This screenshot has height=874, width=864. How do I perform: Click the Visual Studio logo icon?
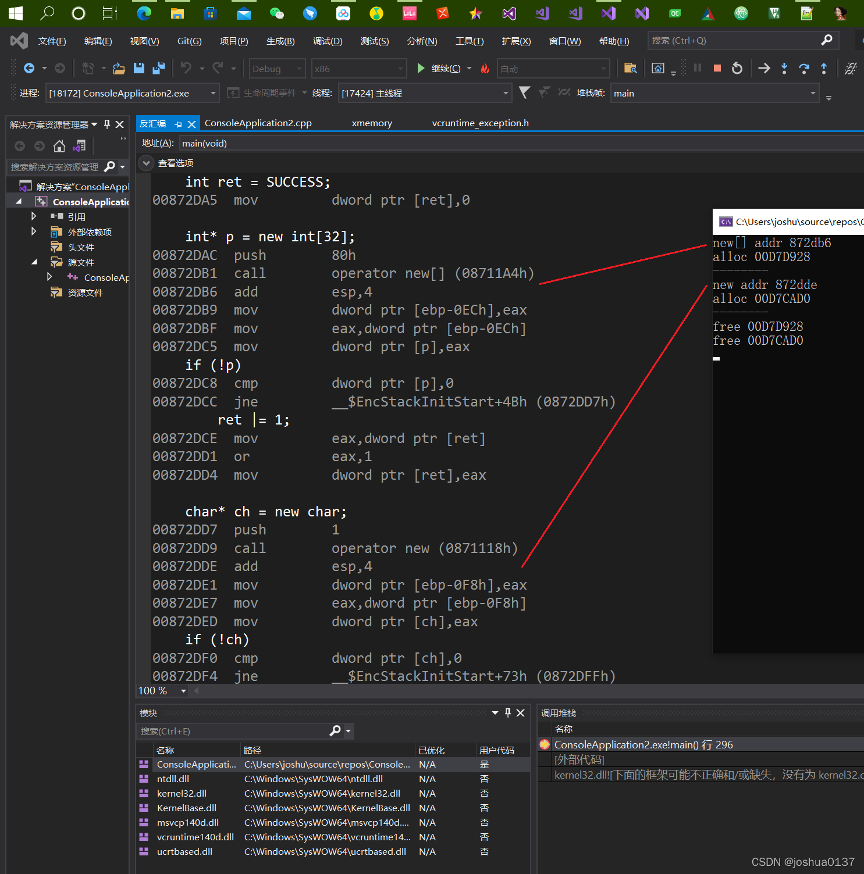point(19,41)
